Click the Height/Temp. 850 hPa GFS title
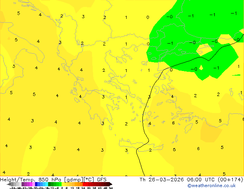 click(x=53, y=180)
